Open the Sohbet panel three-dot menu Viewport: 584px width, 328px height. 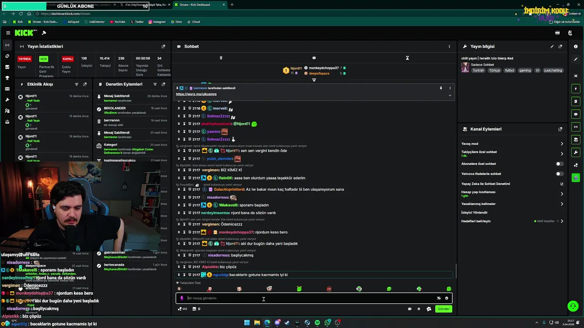click(449, 46)
